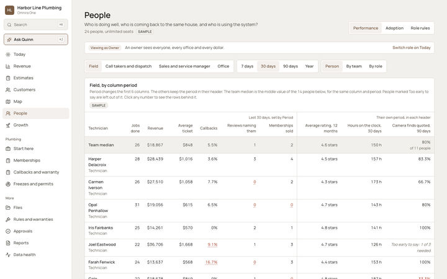Open the Revenue page
447x279 pixels.
pyautogui.click(x=36, y=66)
